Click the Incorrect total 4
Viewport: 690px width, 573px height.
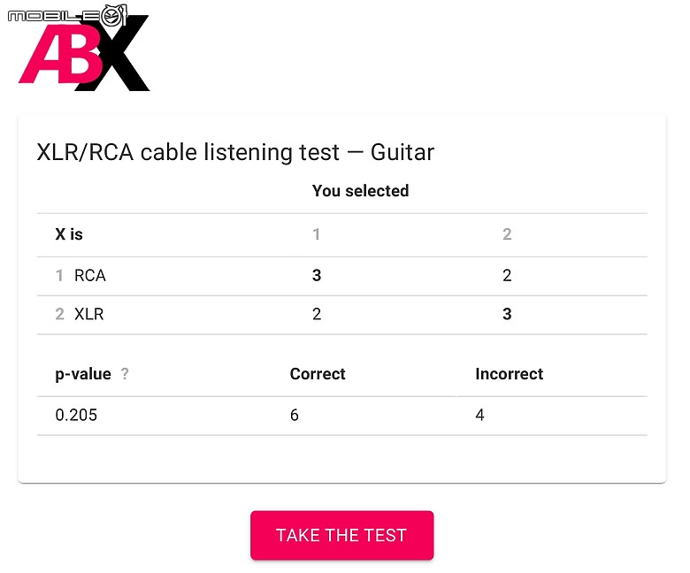[479, 415]
